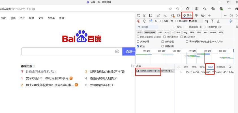The height and width of the screenshot is (113, 238).
Task: Enable 禁用缓存 disable cache checkbox
Action: [x=176, y=21]
